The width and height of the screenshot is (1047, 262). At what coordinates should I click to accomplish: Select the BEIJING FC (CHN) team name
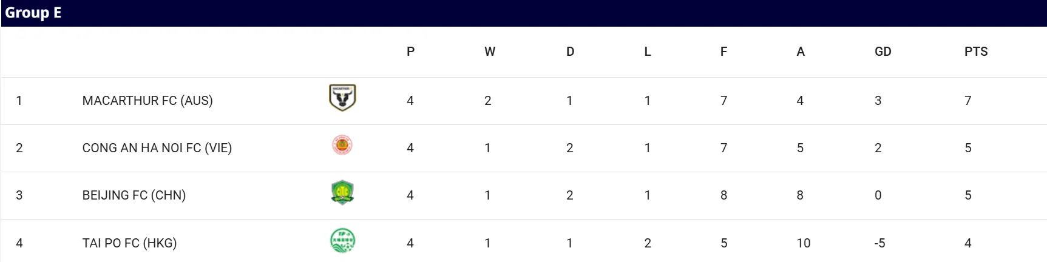pyautogui.click(x=134, y=195)
